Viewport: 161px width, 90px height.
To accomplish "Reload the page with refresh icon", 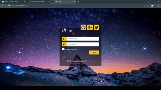I will pyautogui.click(x=9, y=6).
